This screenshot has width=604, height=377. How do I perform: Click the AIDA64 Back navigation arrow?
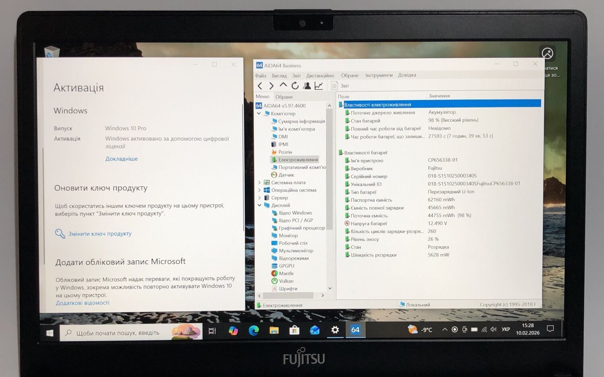(x=260, y=86)
